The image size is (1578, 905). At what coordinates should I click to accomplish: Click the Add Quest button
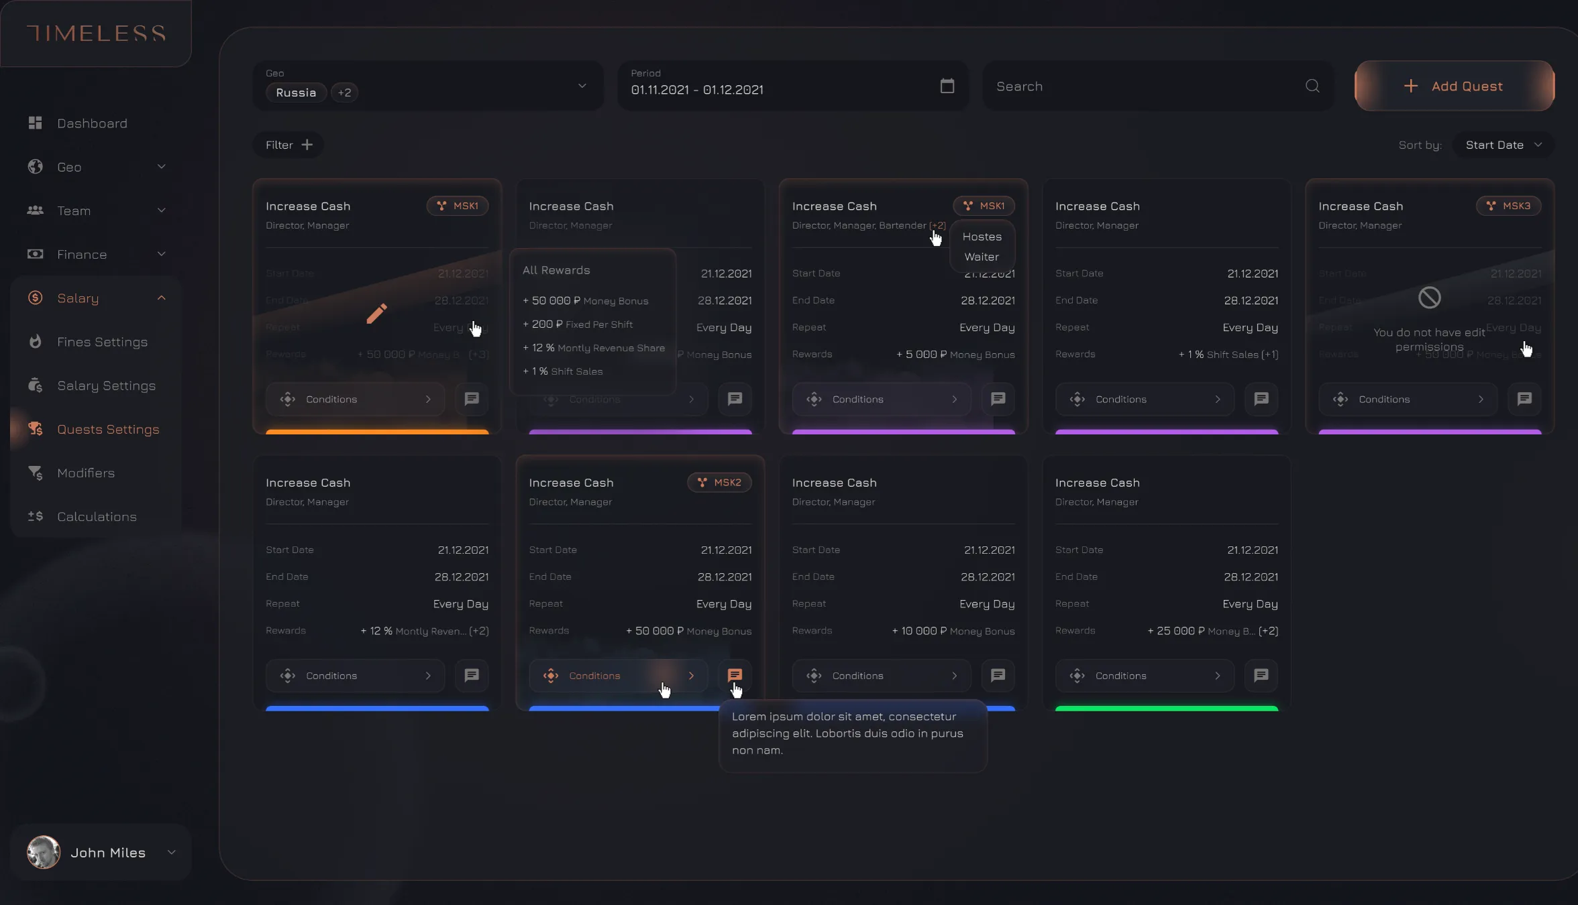pos(1454,86)
